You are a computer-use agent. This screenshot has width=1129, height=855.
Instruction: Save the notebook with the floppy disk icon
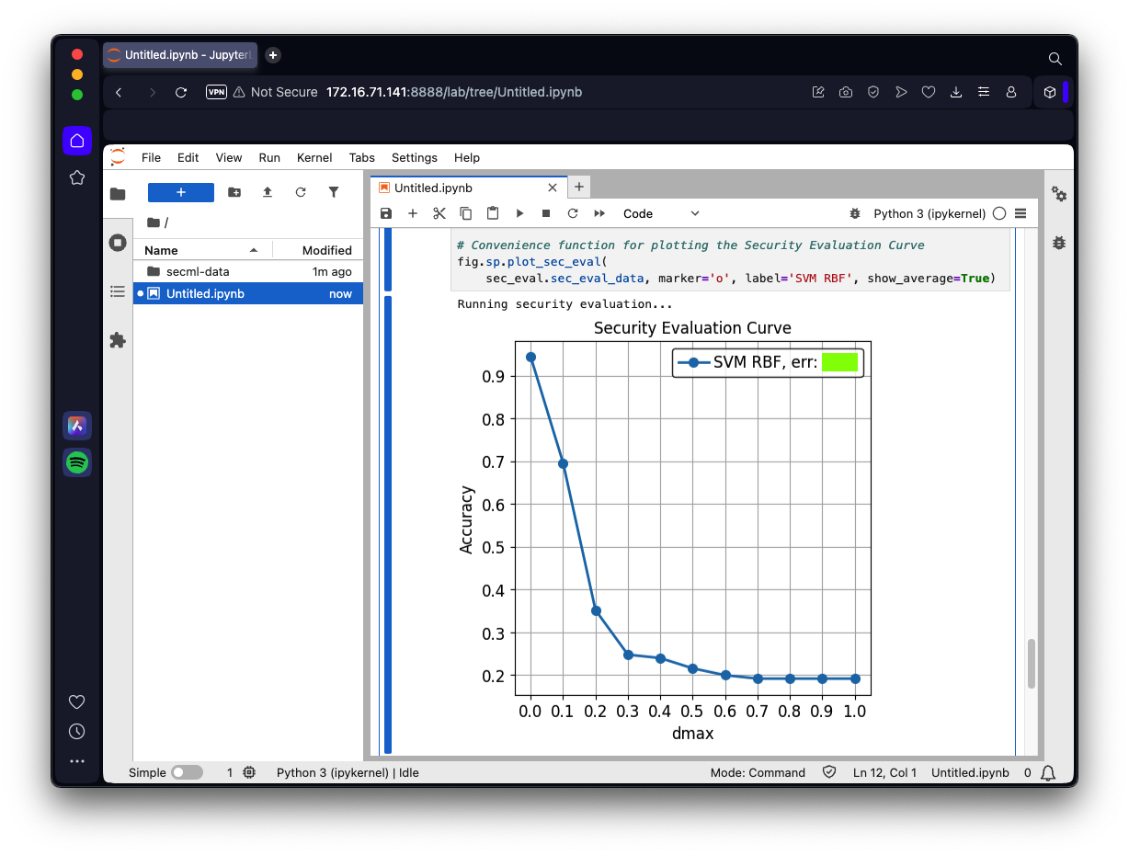tap(386, 213)
